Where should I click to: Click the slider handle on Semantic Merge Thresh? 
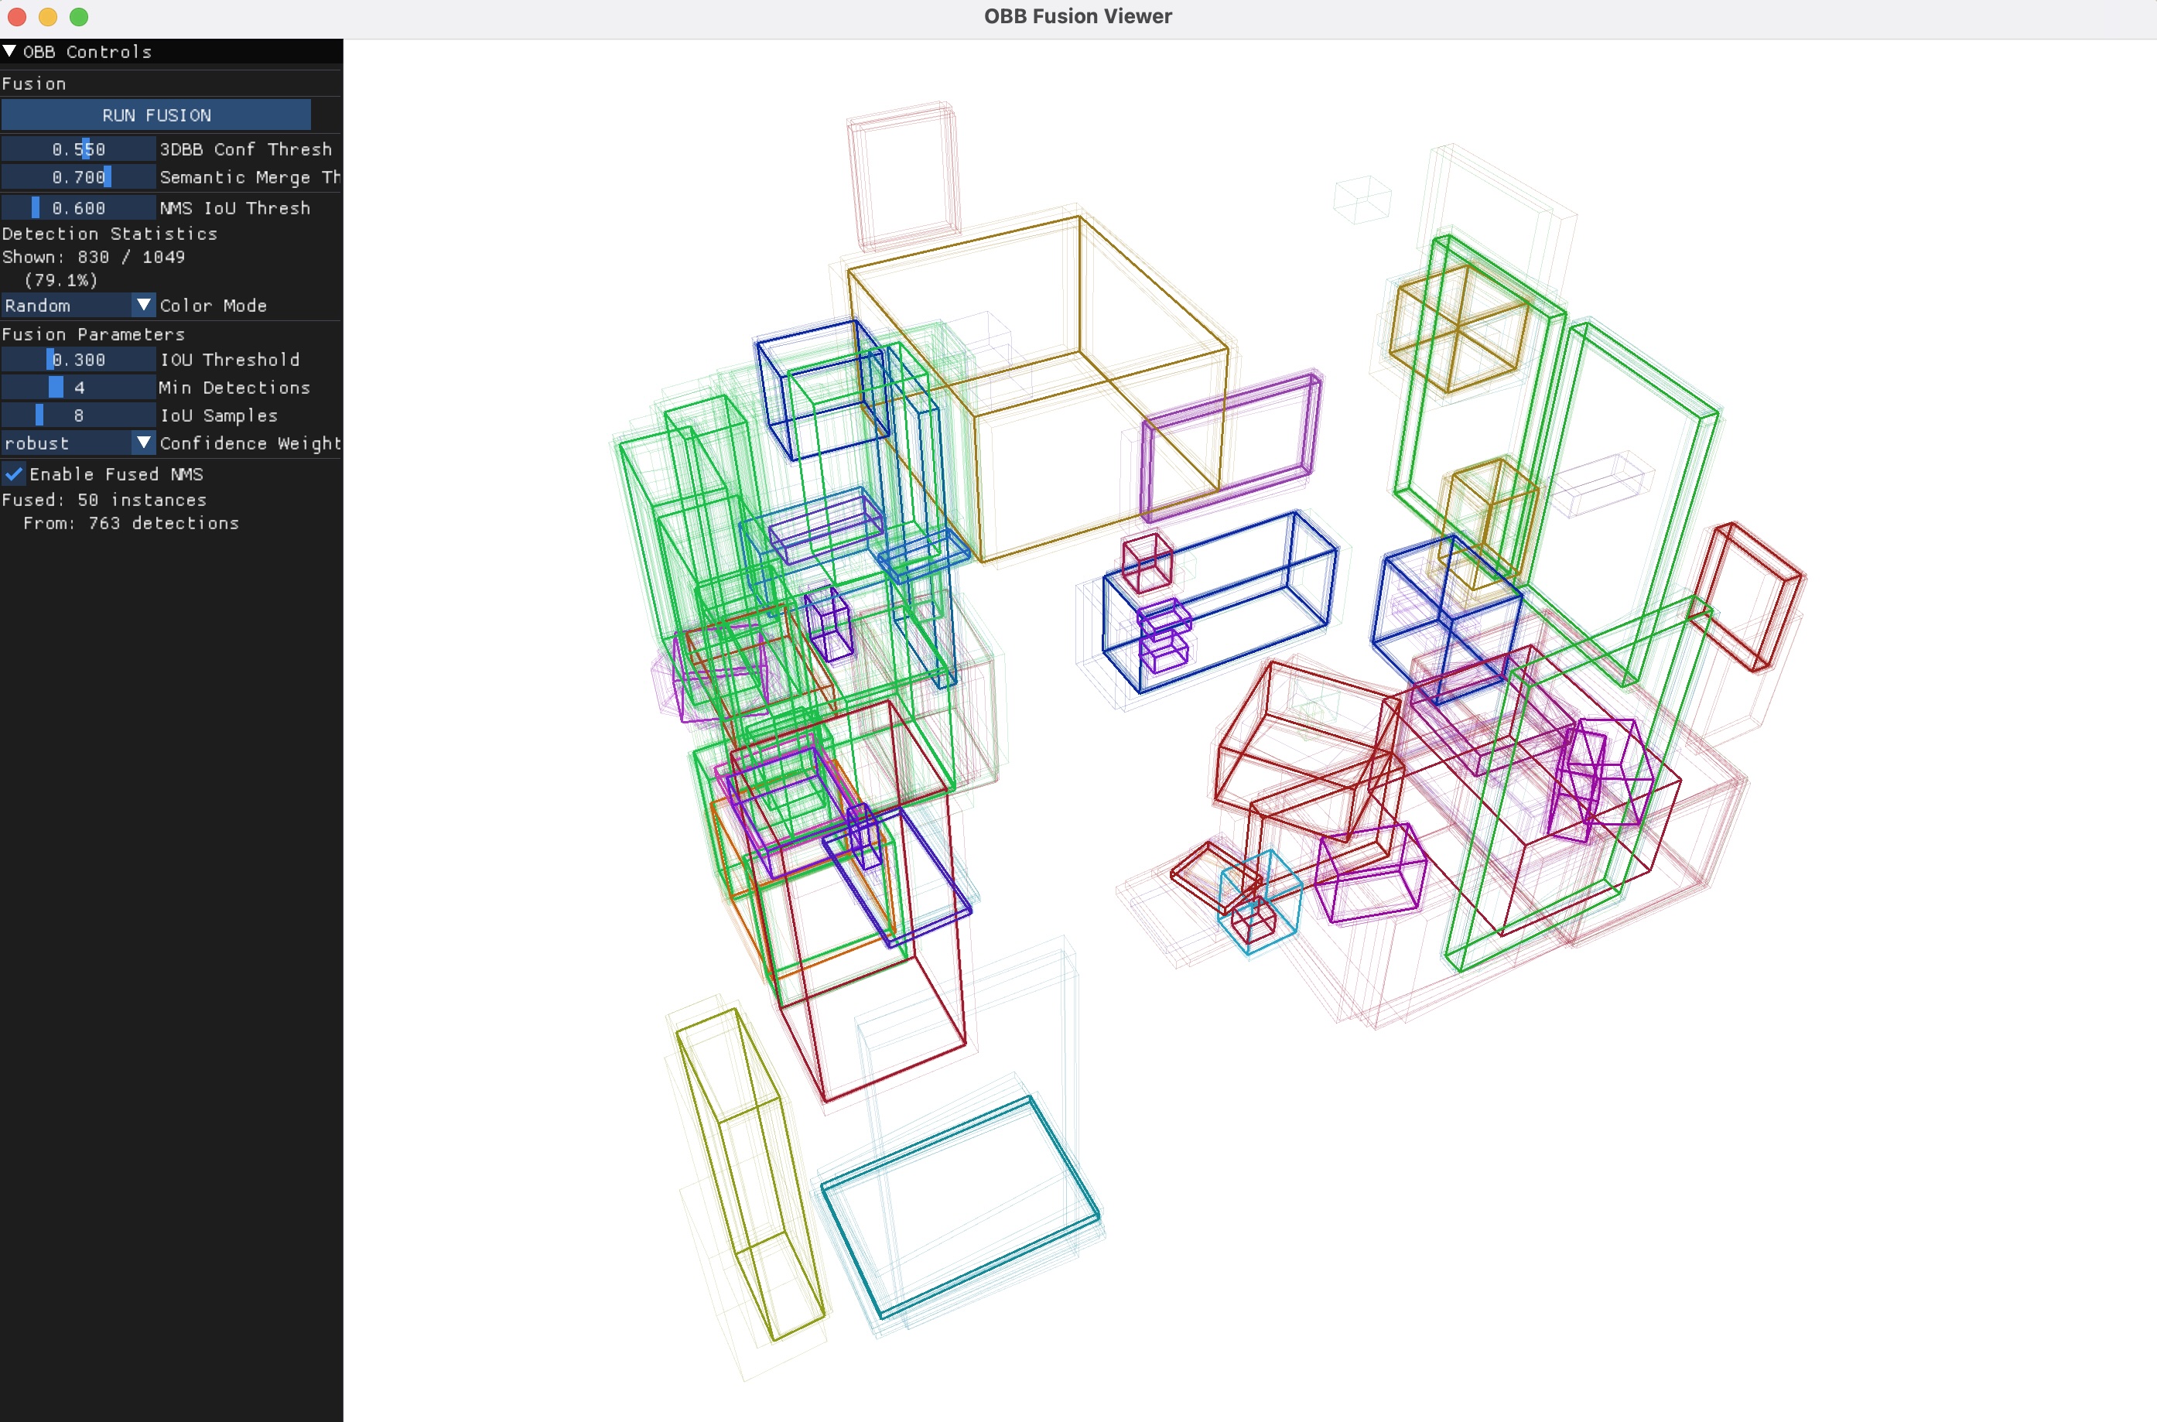click(106, 177)
